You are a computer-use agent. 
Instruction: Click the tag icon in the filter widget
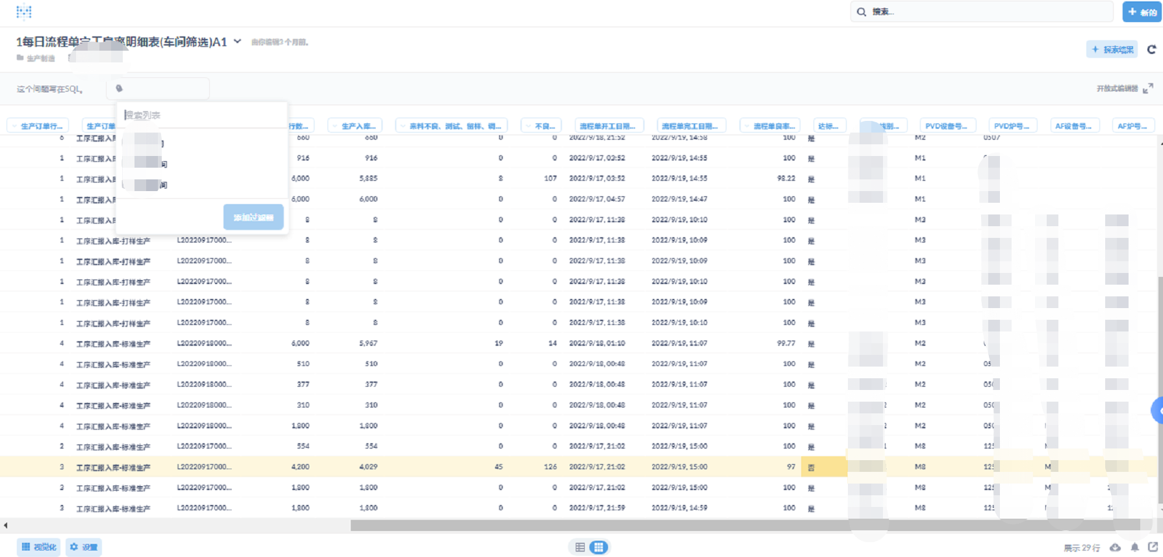click(119, 88)
